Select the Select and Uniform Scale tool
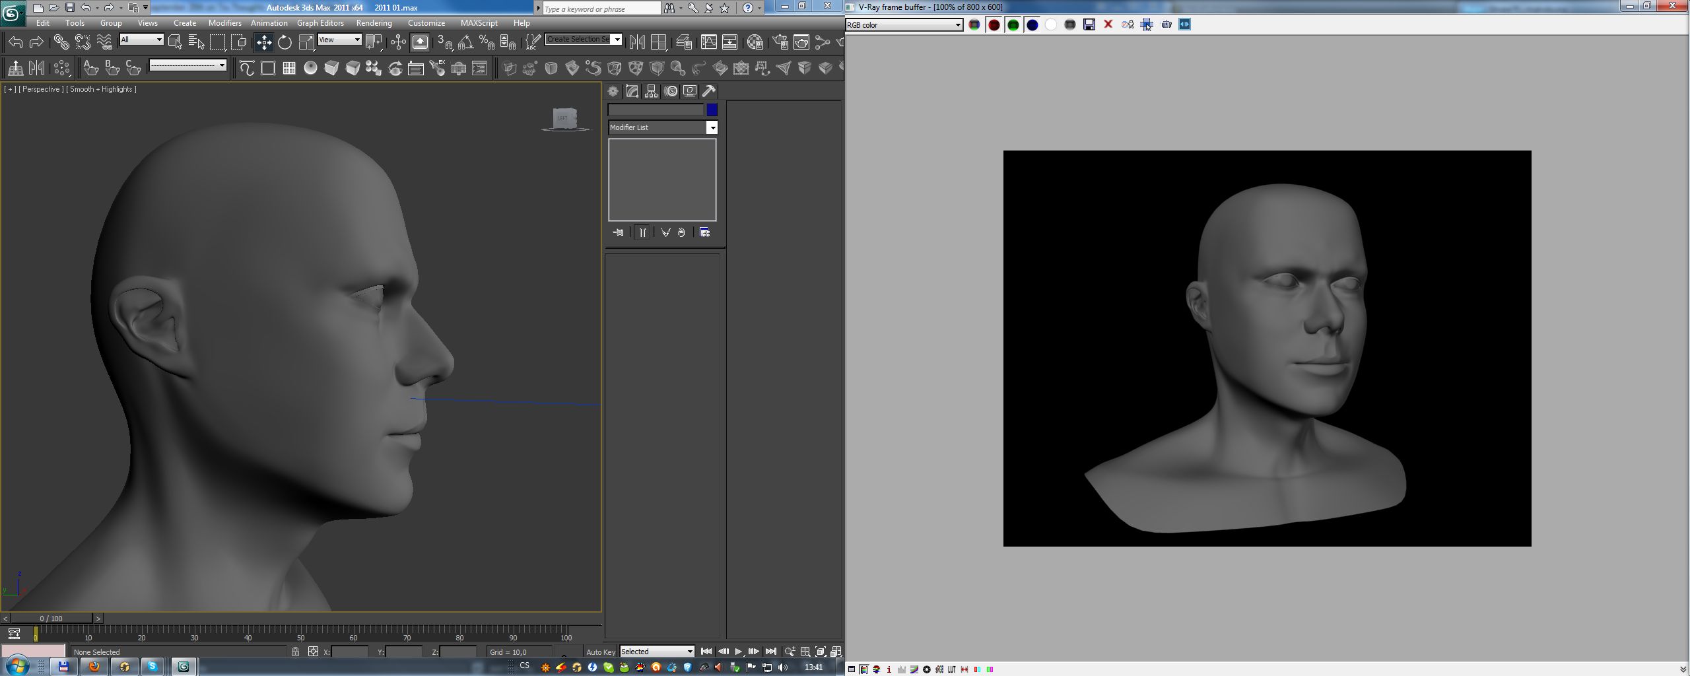The height and width of the screenshot is (676, 1690). (306, 42)
